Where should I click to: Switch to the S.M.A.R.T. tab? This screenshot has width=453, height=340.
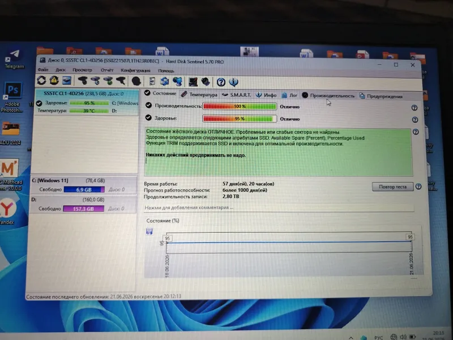click(x=237, y=95)
